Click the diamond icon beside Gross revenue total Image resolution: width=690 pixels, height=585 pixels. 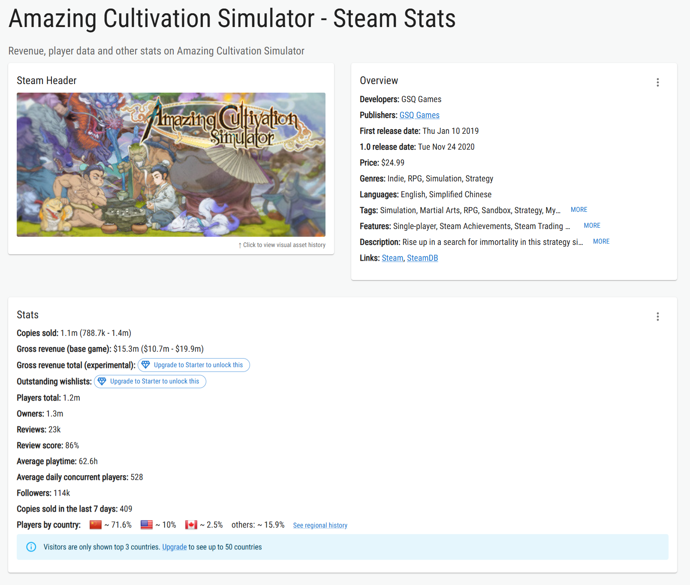point(146,365)
